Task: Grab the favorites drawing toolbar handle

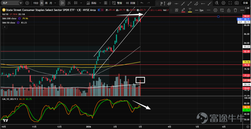Action: pos(157,3)
